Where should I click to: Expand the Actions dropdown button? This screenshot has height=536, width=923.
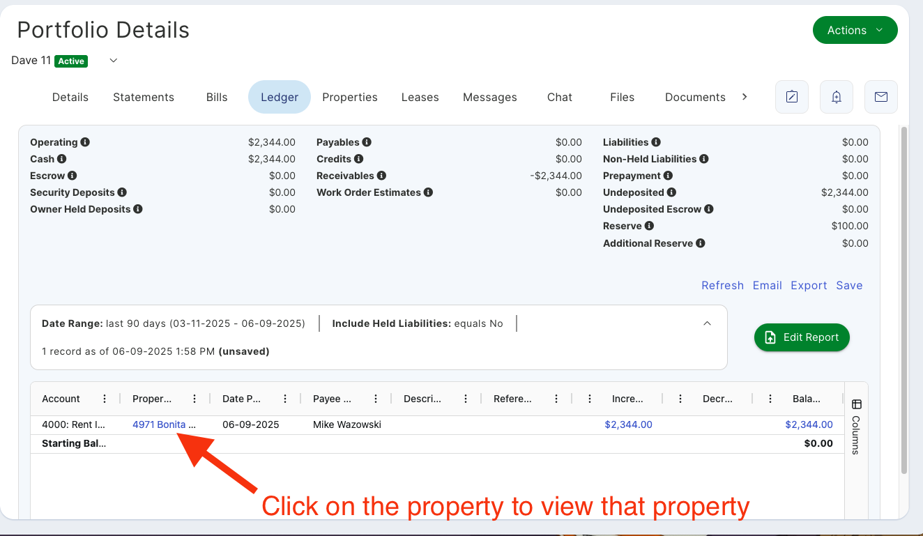[x=855, y=30]
